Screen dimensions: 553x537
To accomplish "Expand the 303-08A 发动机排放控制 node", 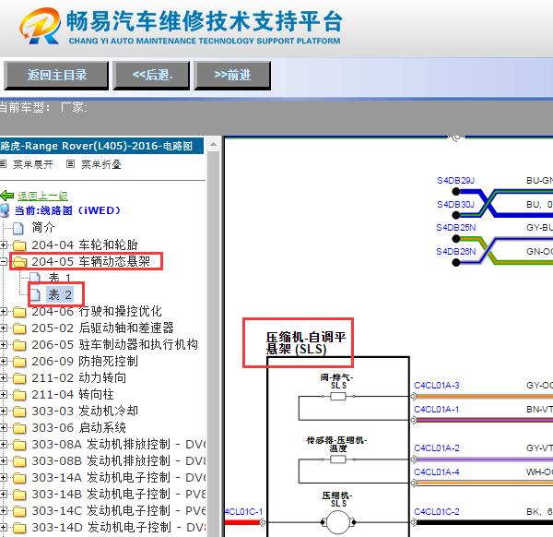I will (x=4, y=444).
